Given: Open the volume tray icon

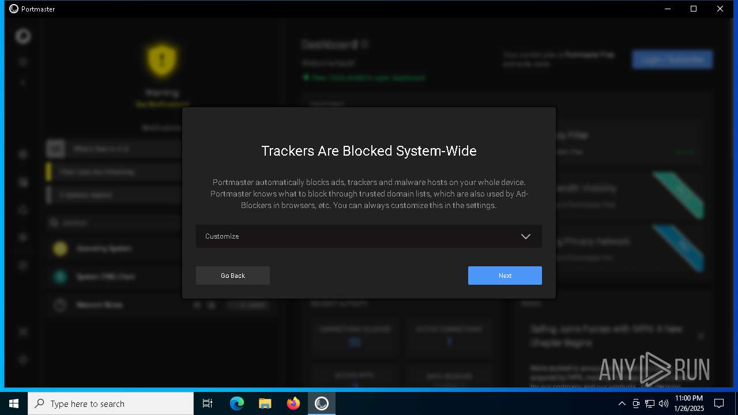Looking at the screenshot, I should pyautogui.click(x=663, y=403).
